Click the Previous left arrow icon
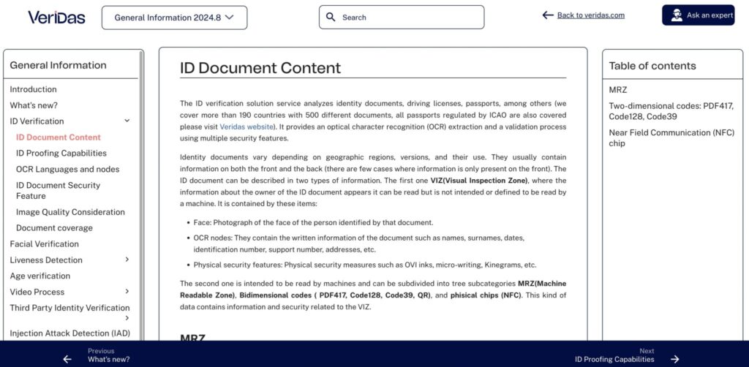This screenshot has width=749, height=367. coord(67,359)
